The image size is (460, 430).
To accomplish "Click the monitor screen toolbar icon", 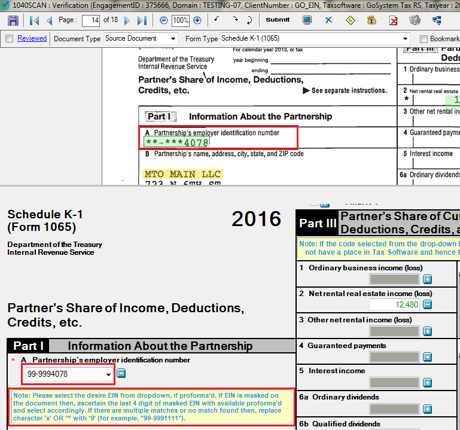I will 307,20.
